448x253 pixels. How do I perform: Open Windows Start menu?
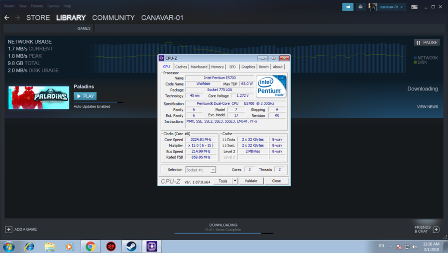point(8,246)
